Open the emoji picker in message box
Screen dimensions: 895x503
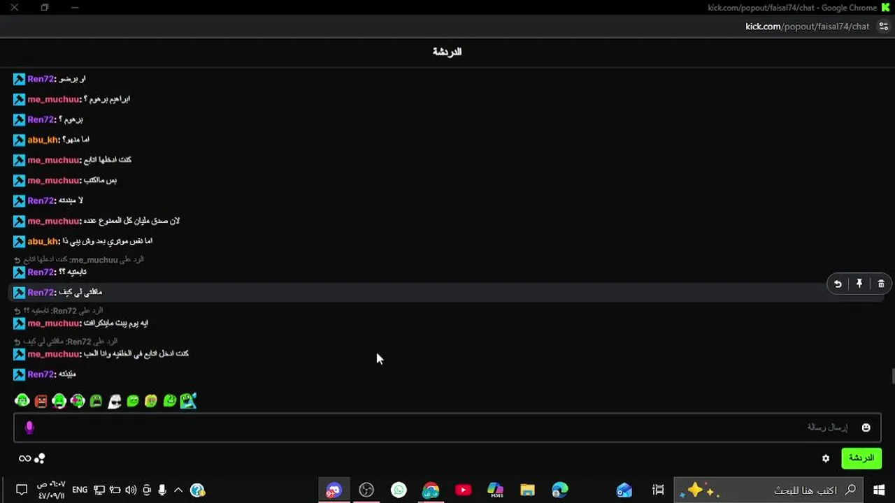click(866, 428)
